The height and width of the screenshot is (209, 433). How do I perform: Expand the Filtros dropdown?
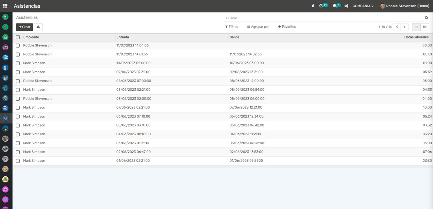tap(232, 27)
